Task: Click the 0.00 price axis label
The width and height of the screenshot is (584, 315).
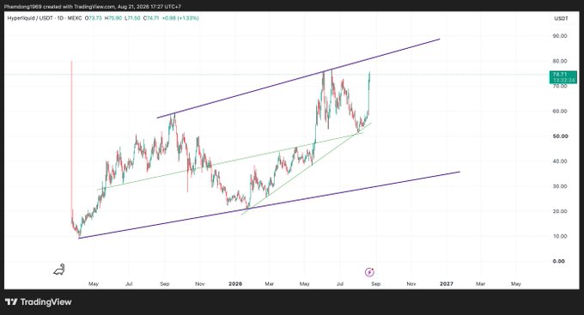Action: (x=559, y=262)
